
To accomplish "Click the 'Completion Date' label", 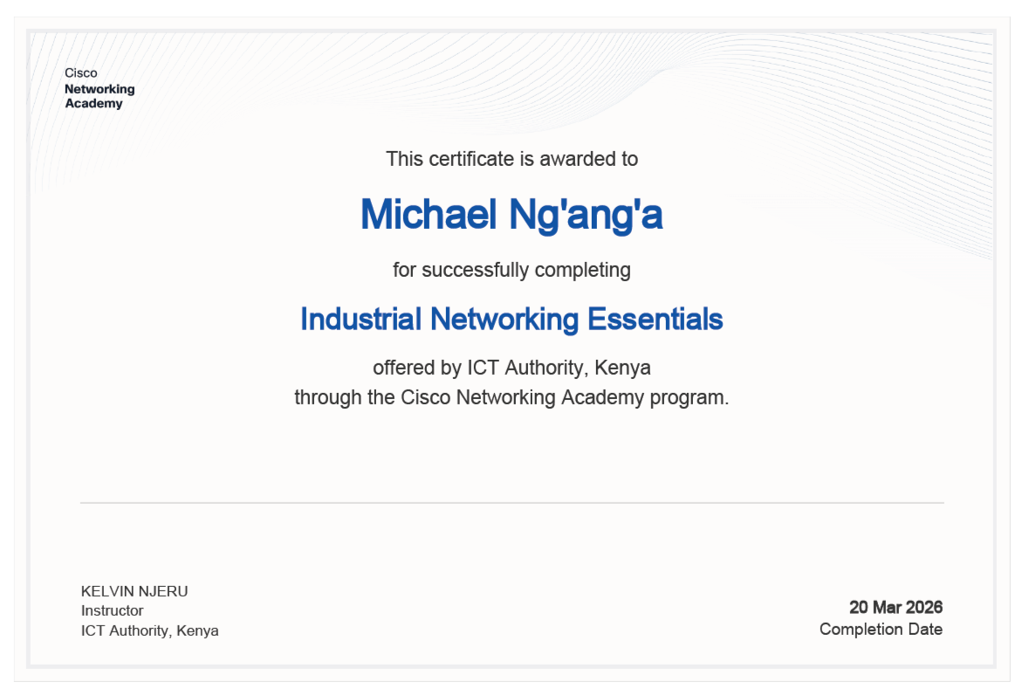I will [x=881, y=630].
